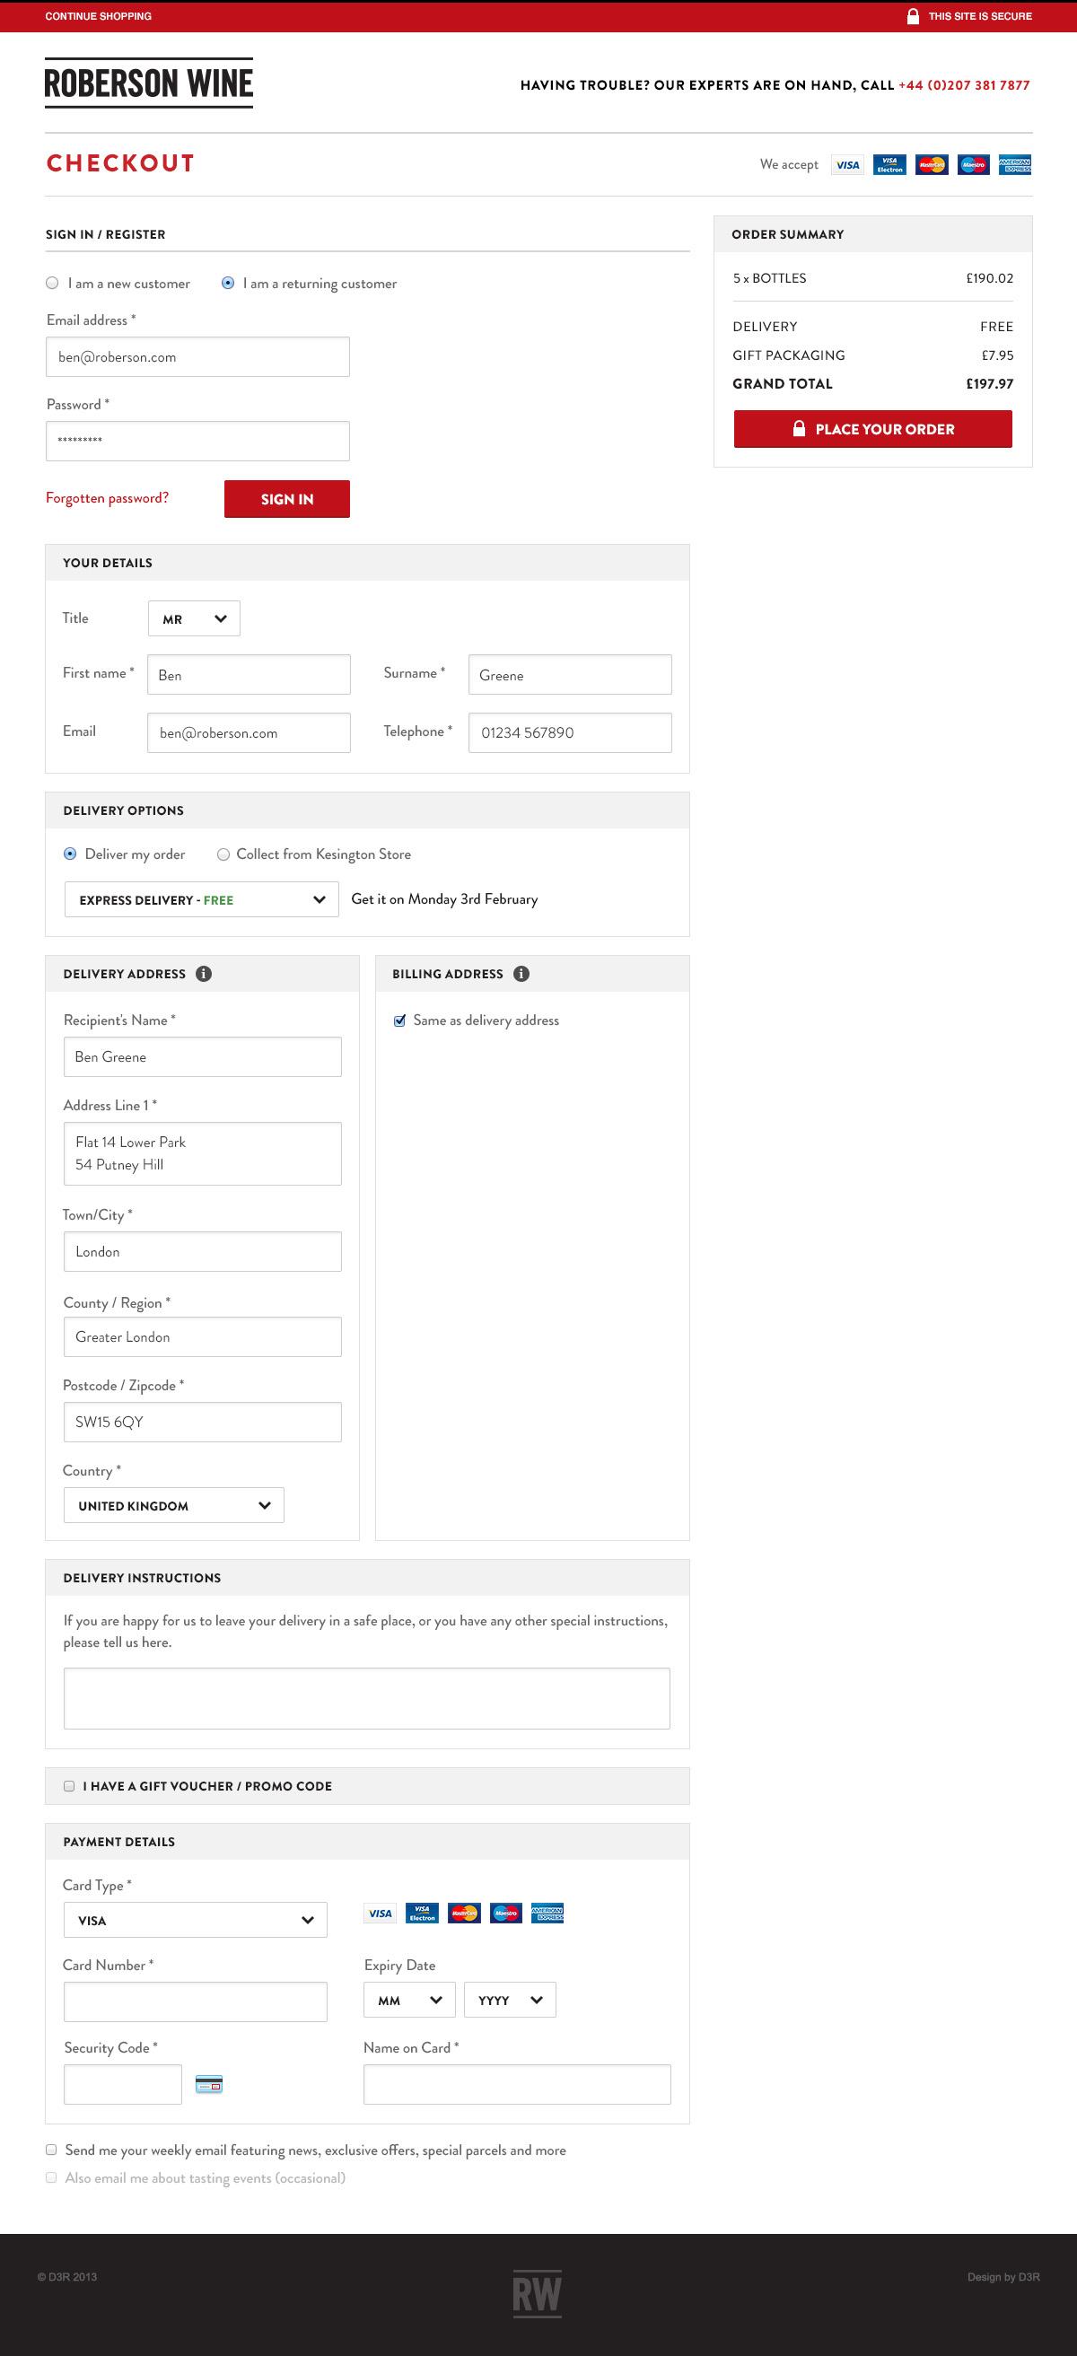Click the Maestro icon beside Card Type

coord(505,1913)
